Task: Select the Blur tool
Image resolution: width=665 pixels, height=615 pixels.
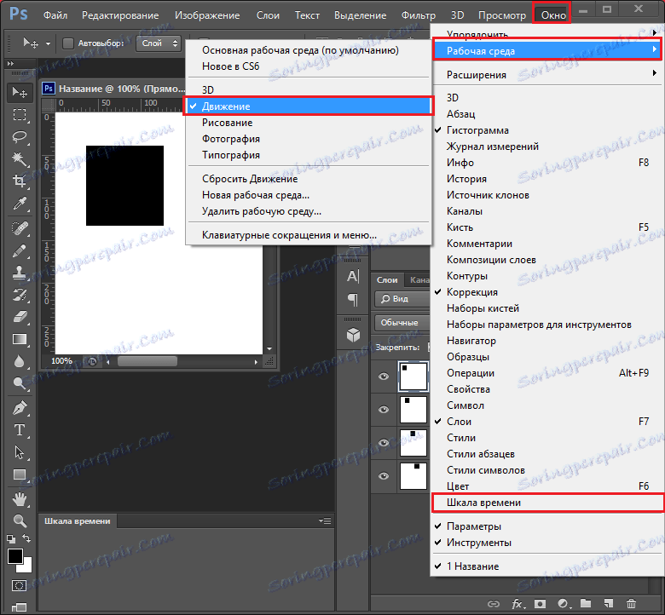Action: coord(20,361)
